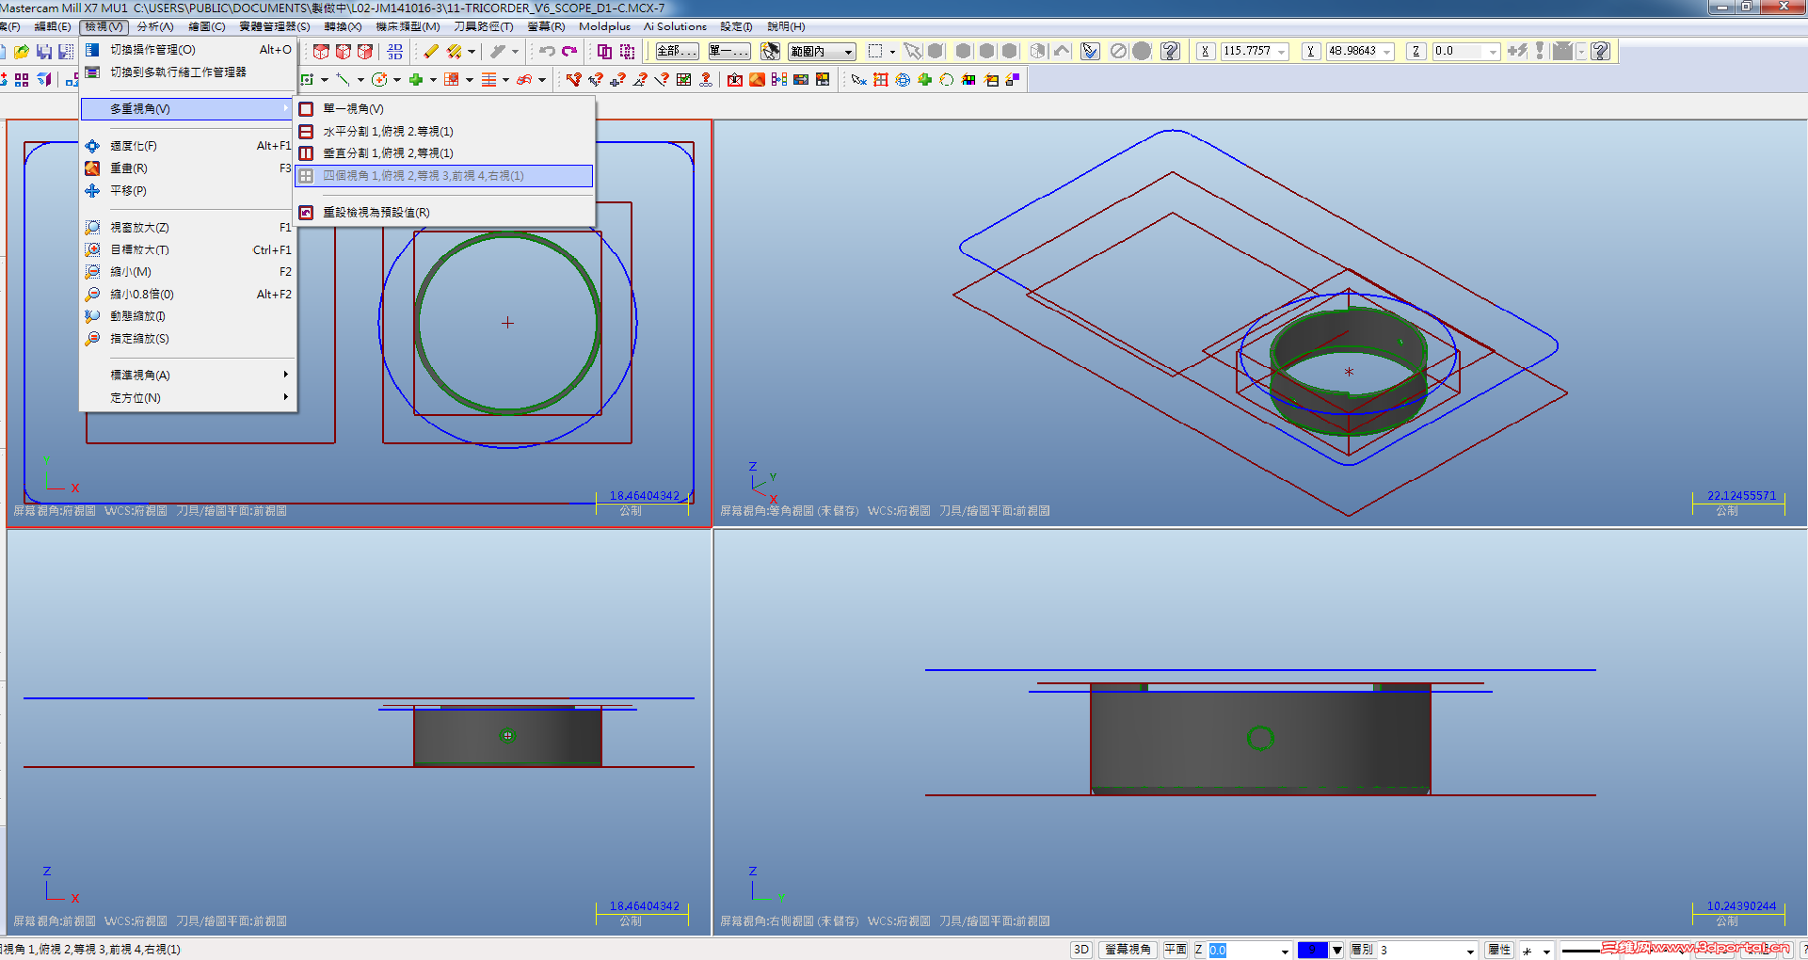Click 適度化(F) fit menu entry
The image size is (1808, 960).
point(188,146)
